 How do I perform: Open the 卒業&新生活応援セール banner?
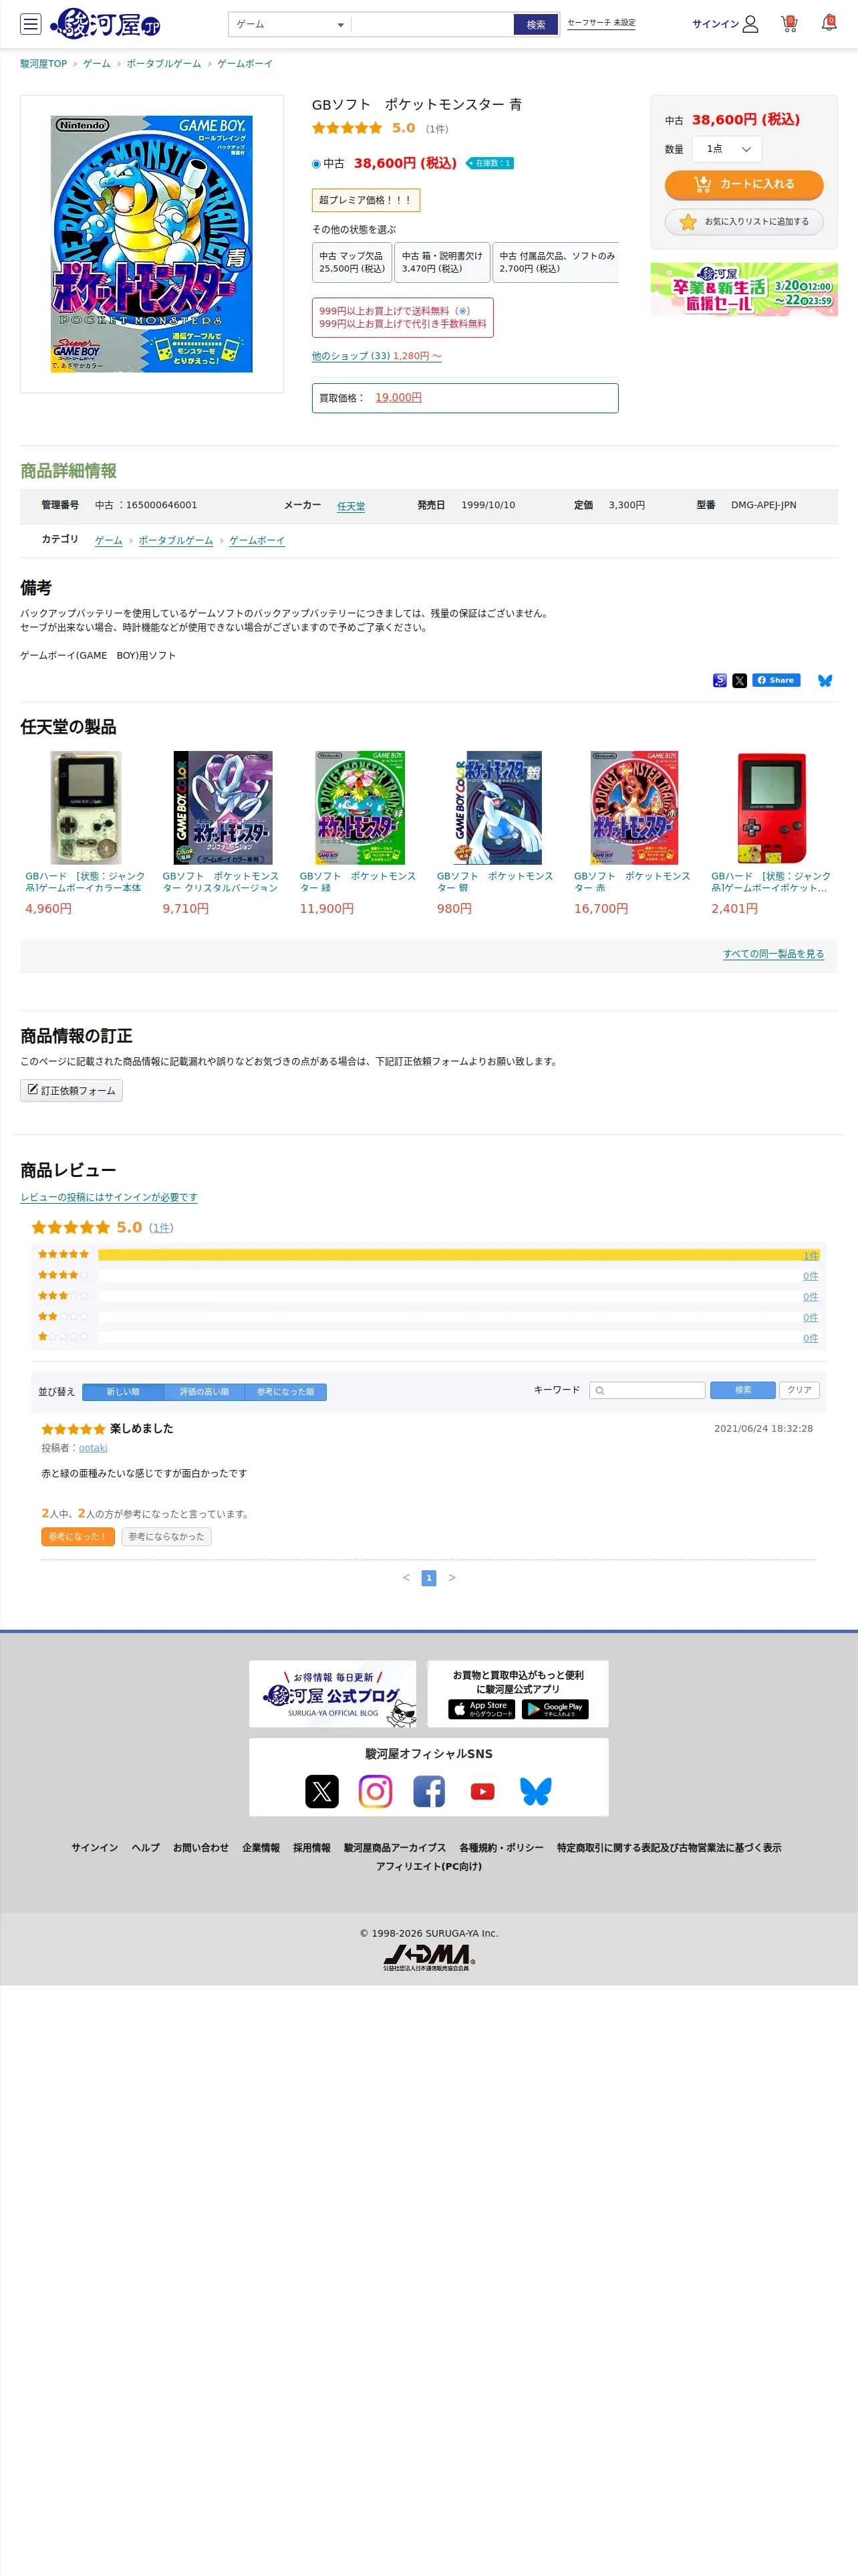(744, 290)
